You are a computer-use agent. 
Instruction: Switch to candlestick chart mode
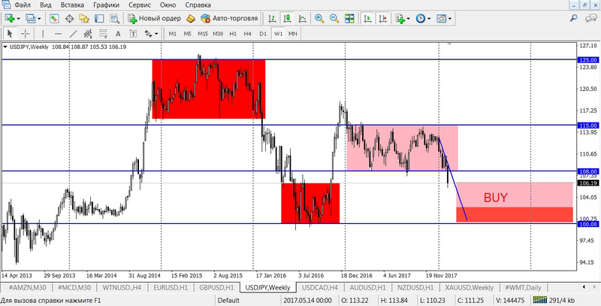pos(286,18)
